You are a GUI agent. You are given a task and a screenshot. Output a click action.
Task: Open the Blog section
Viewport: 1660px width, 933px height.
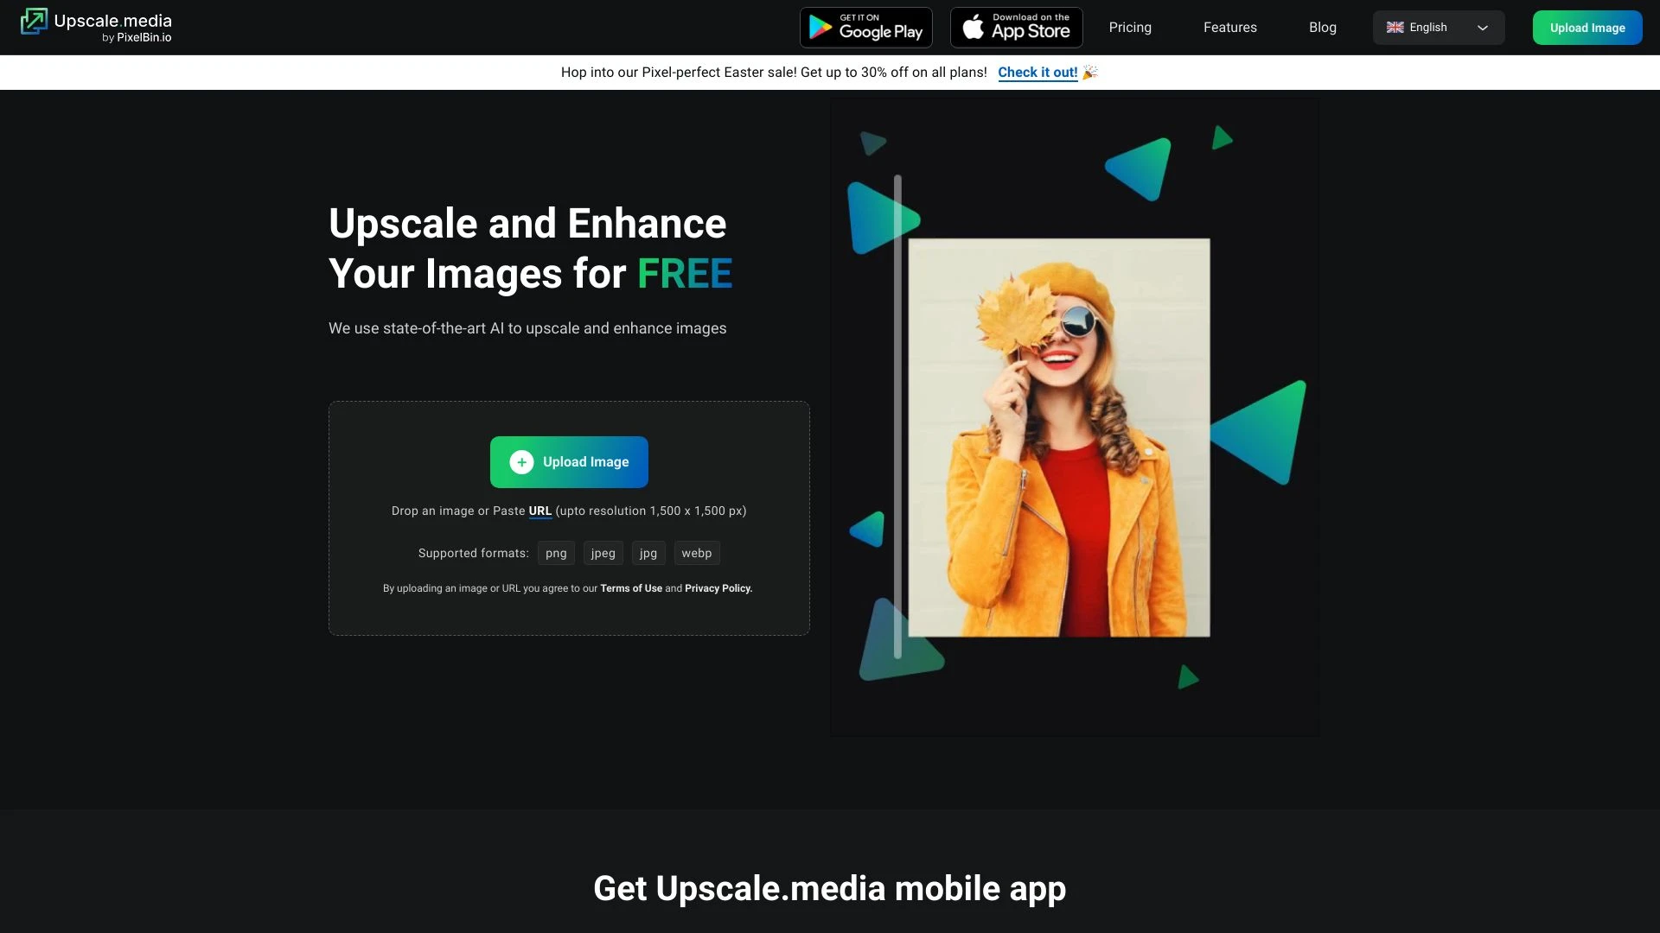[x=1322, y=27]
